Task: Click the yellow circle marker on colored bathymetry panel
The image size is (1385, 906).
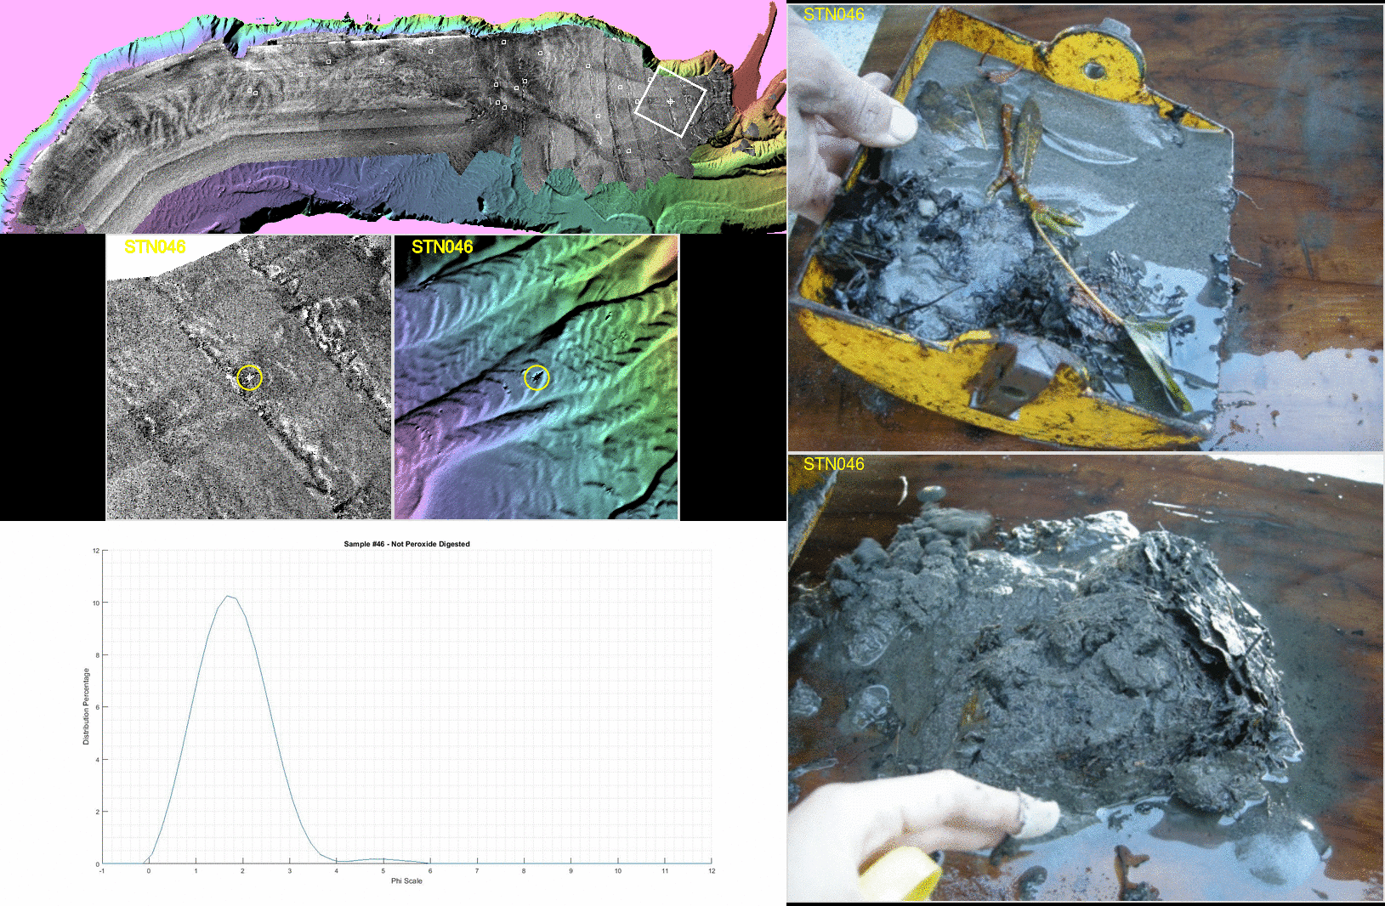Action: tap(536, 377)
